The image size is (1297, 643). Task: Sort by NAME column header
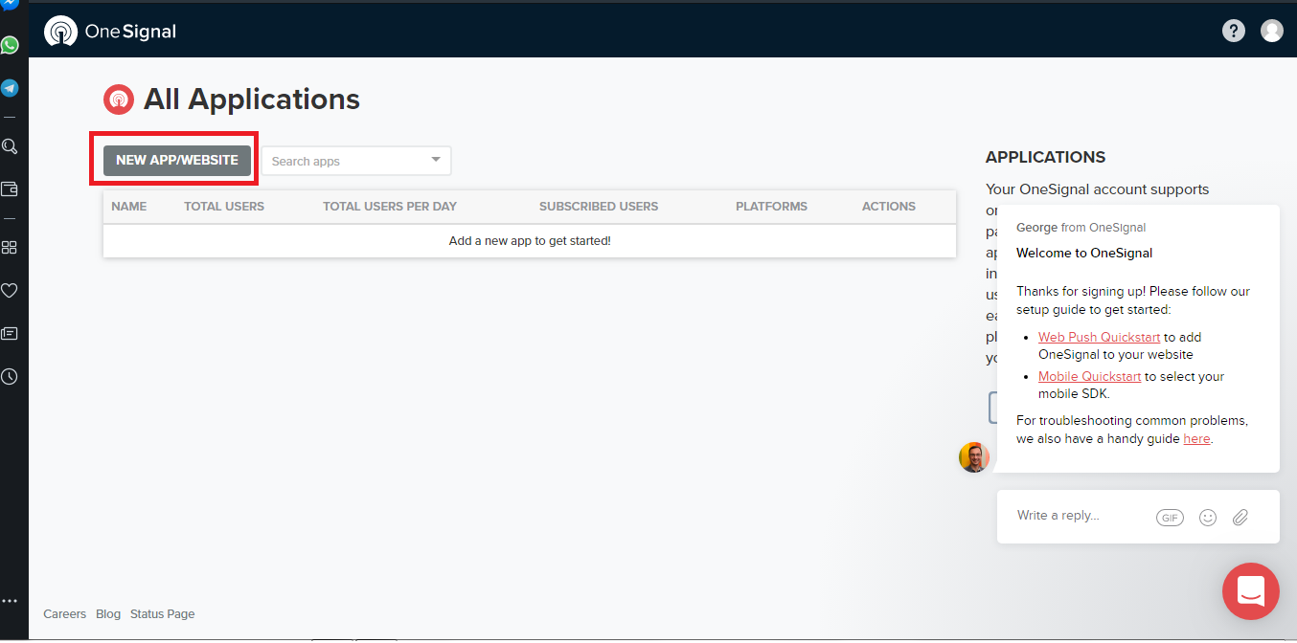tap(129, 206)
